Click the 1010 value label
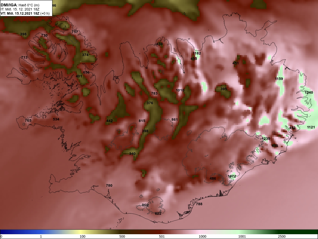The image size is (318, 239). [x=180, y=90]
